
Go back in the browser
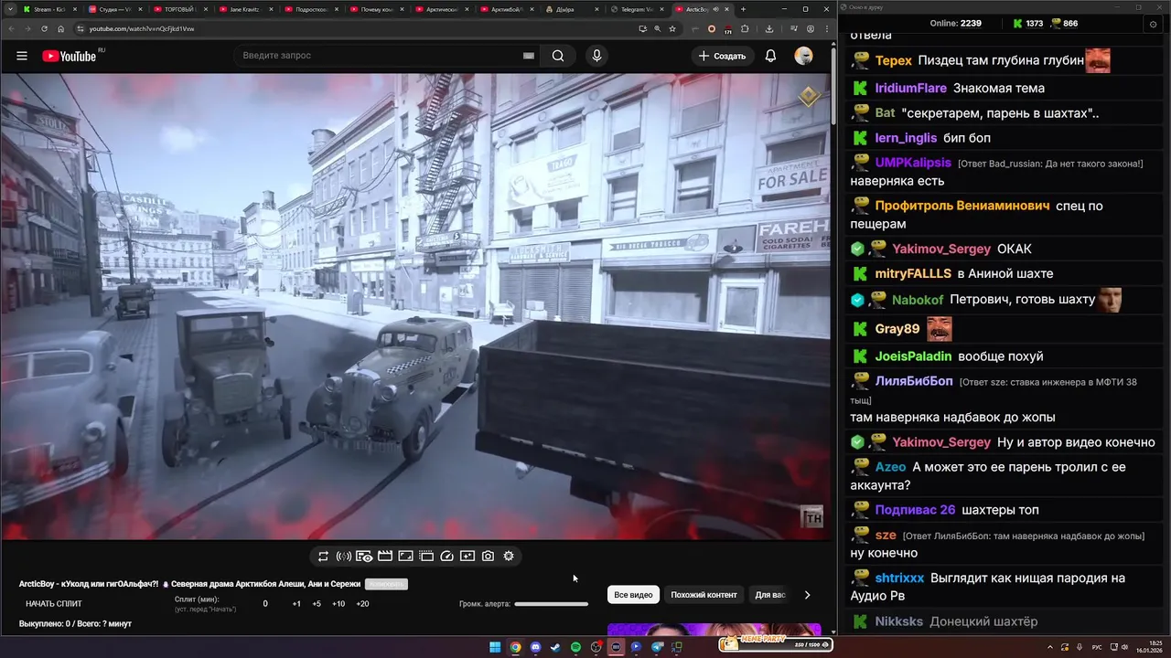point(12,28)
